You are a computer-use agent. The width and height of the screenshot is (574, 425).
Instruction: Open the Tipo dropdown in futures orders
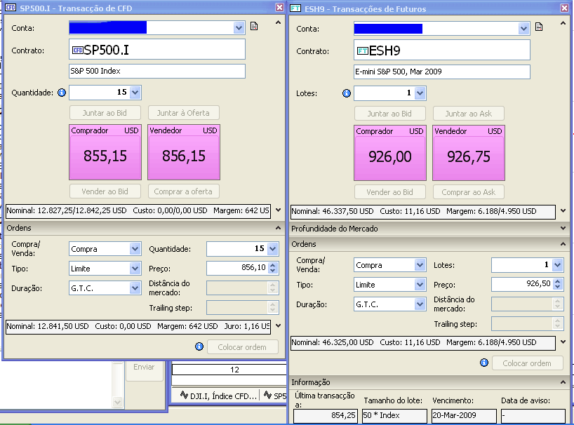pyautogui.click(x=420, y=285)
